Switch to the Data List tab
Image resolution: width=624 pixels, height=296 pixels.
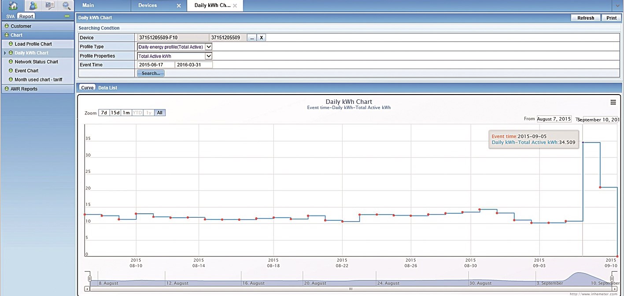(107, 88)
